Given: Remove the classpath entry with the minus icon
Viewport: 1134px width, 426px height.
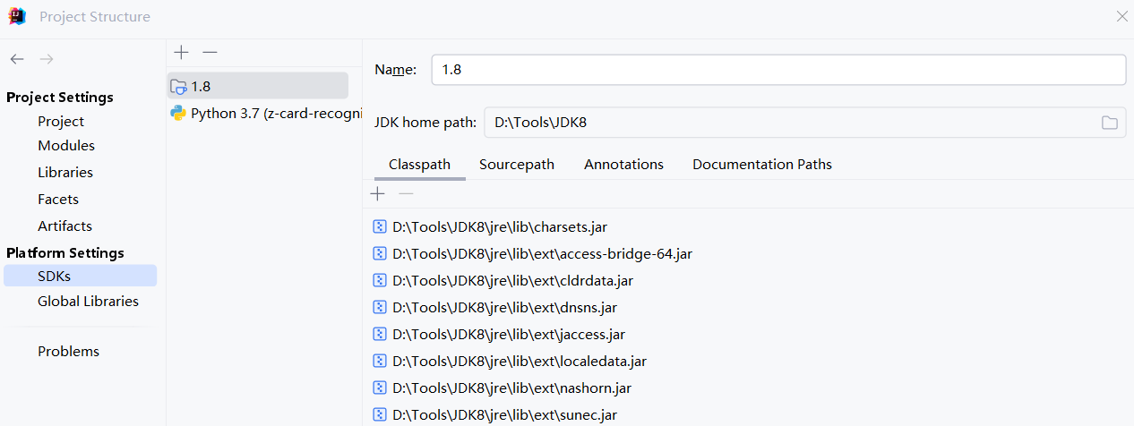Looking at the screenshot, I should 406,193.
